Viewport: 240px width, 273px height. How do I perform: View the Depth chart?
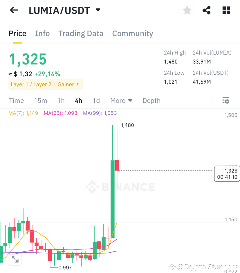(151, 100)
